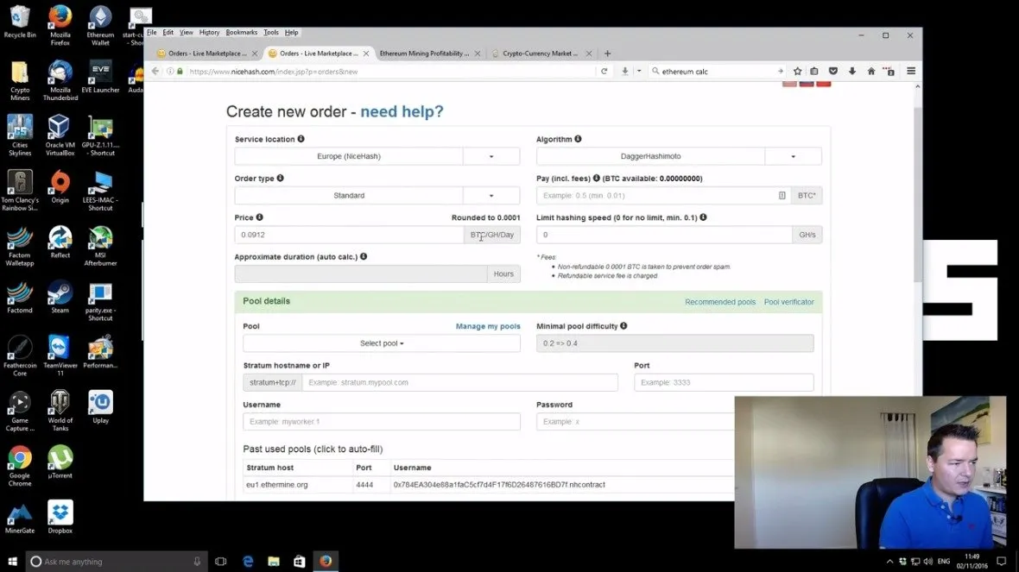Open taskbar volume speaker icon
Screen dimensions: 1019x572
tap(928, 562)
